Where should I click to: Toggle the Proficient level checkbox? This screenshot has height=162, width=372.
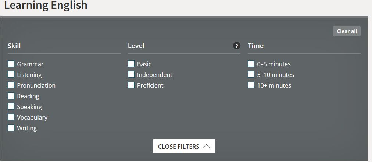(x=131, y=85)
